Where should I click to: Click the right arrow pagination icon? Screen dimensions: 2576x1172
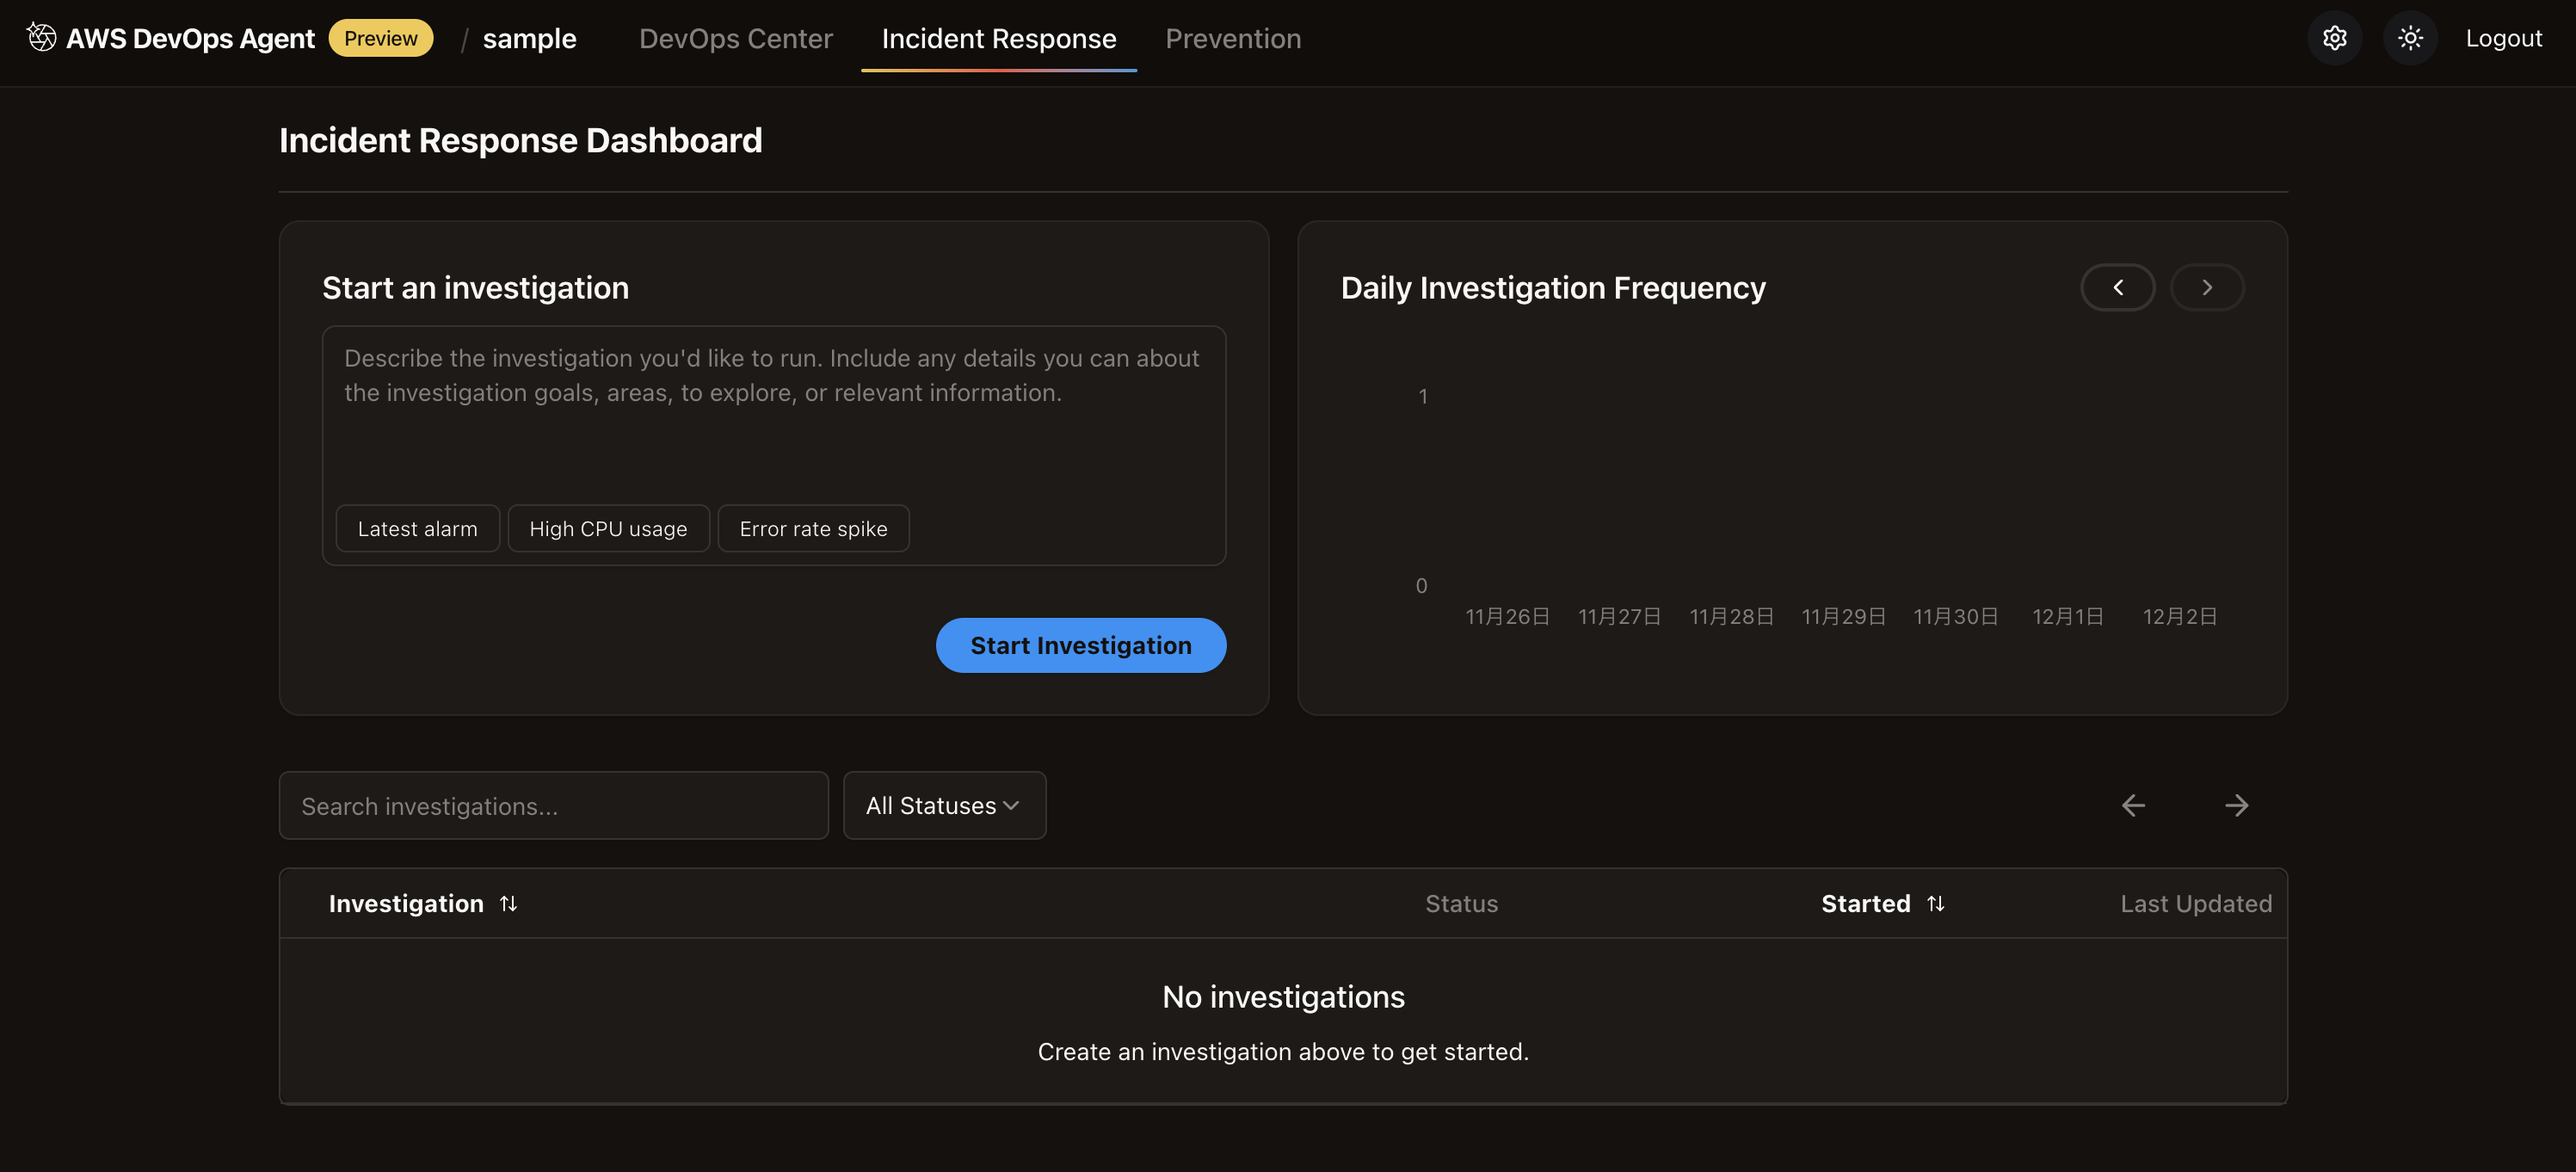[x=2236, y=806]
